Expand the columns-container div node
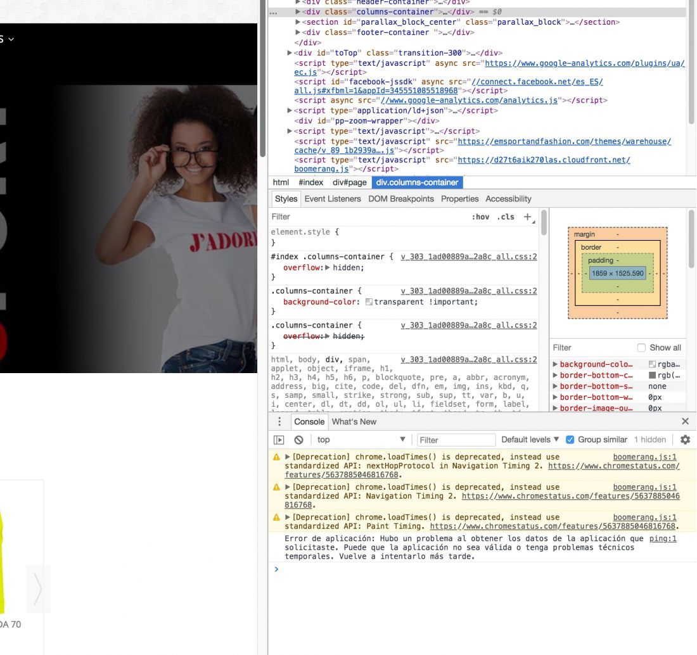This screenshot has width=697, height=655. (x=298, y=12)
